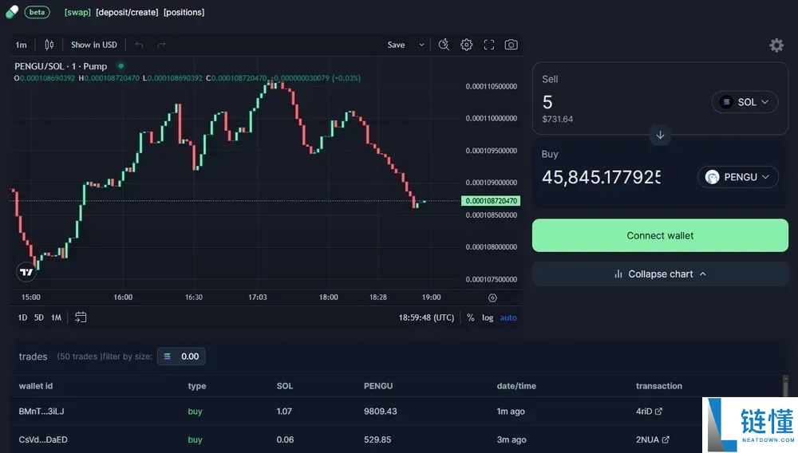798x453 pixels.
Task: Go to the [deposit/create] tab
Action: (x=127, y=12)
